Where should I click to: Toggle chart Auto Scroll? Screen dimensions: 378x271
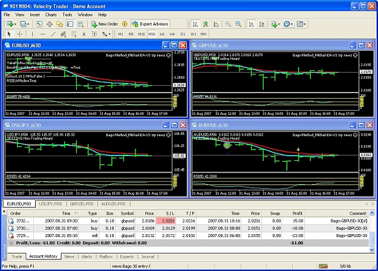click(251, 24)
